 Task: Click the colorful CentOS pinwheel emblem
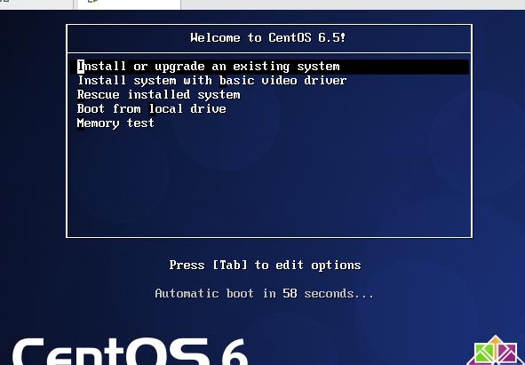click(497, 350)
